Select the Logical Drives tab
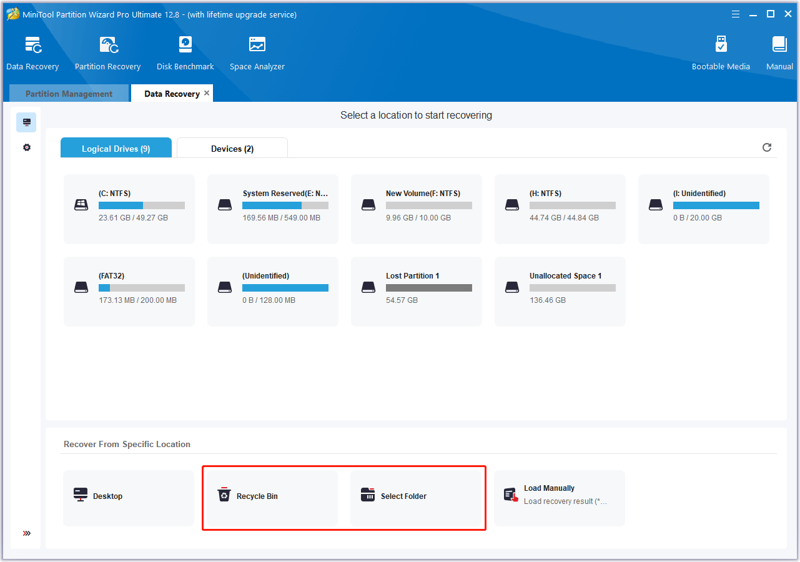The image size is (800, 562). click(116, 148)
